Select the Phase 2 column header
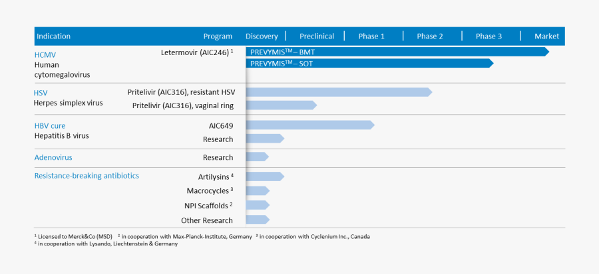This screenshot has width=599, height=274. tap(430, 36)
